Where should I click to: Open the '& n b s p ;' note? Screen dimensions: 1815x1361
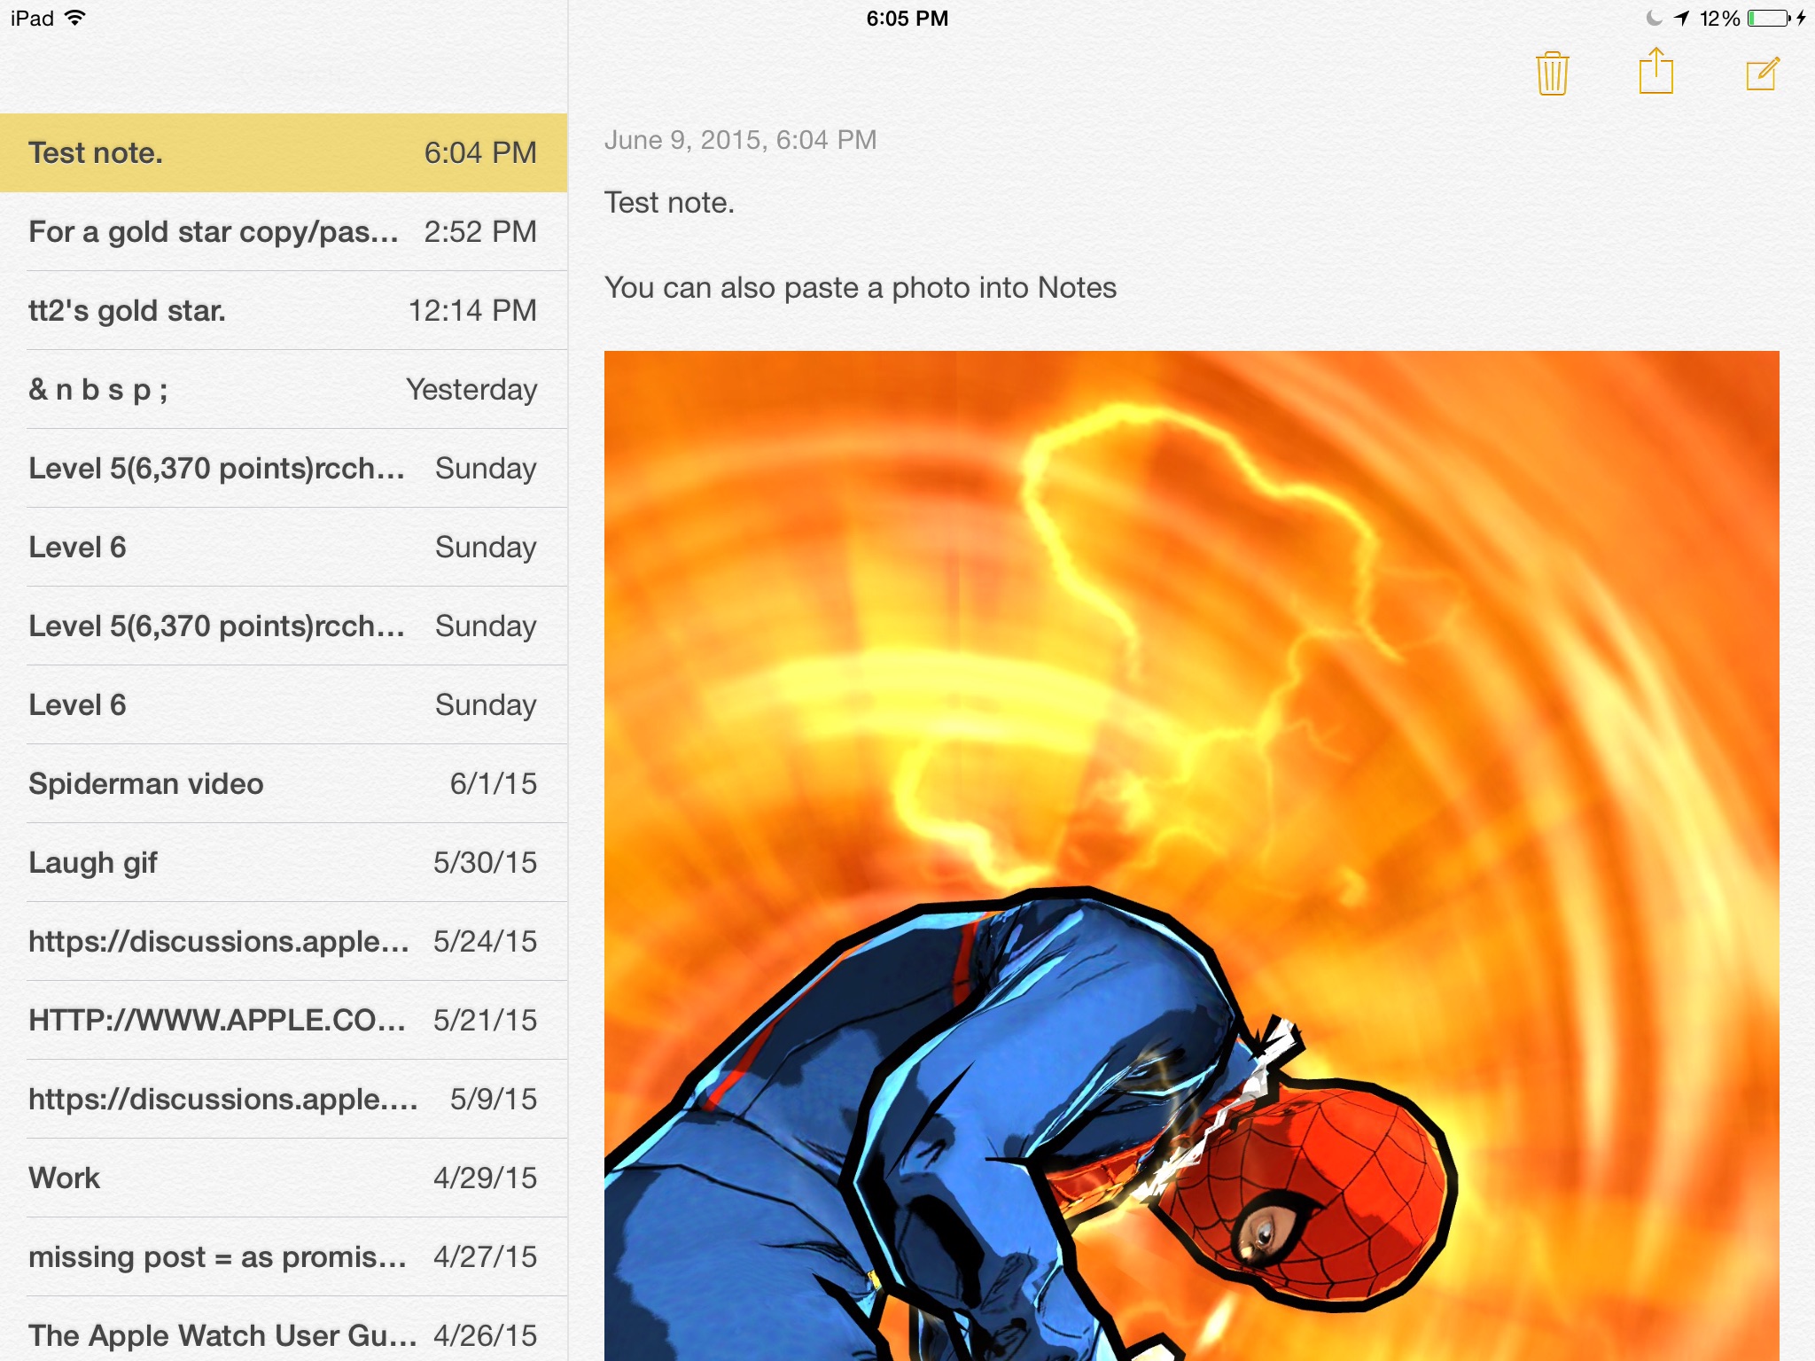283,390
